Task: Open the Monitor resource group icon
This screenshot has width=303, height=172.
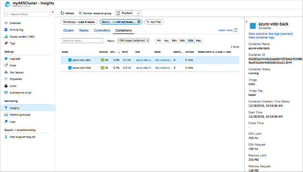Action: click(80, 13)
